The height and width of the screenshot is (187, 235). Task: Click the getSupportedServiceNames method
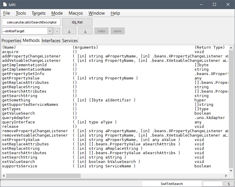(30, 105)
